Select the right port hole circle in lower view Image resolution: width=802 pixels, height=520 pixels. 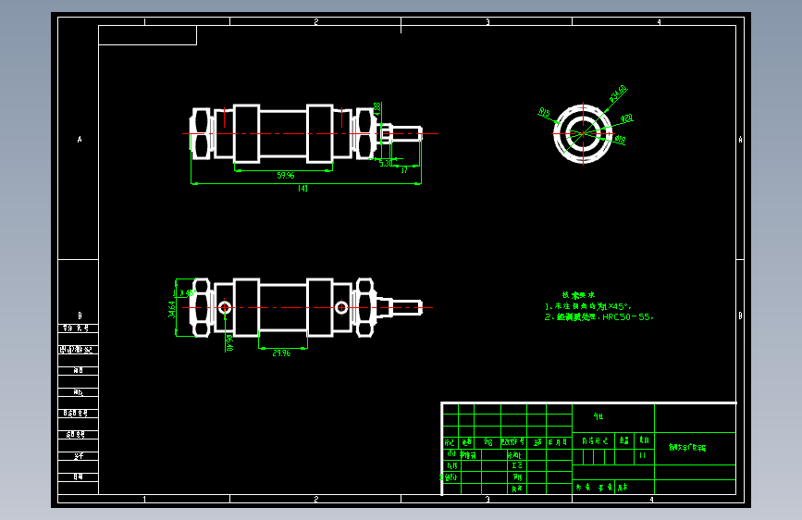341,307
